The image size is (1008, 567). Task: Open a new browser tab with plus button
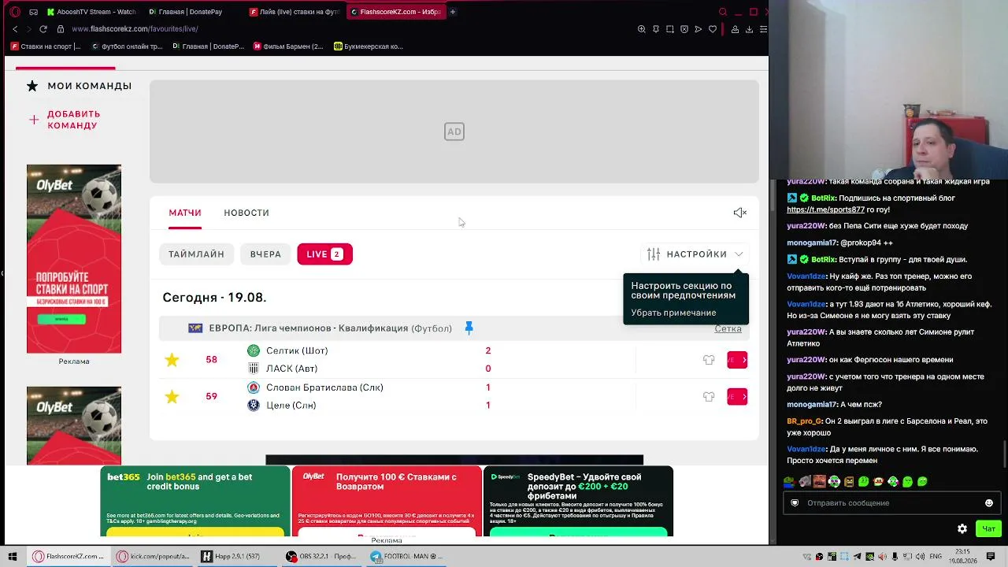click(x=453, y=12)
